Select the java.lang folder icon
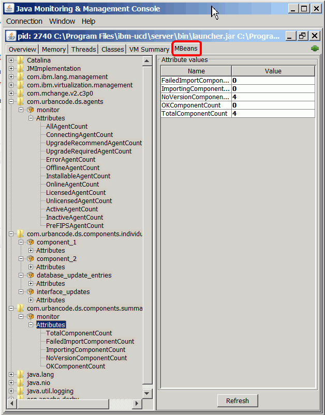The width and height of the screenshot is (325, 415). tap(20, 375)
